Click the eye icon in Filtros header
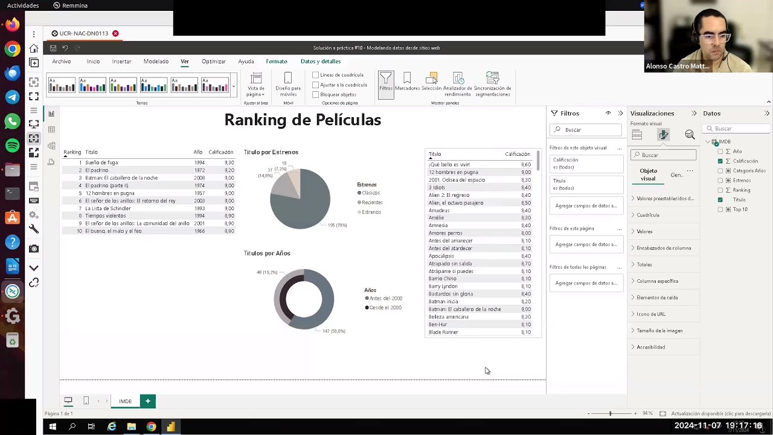The image size is (773, 435). coord(608,113)
